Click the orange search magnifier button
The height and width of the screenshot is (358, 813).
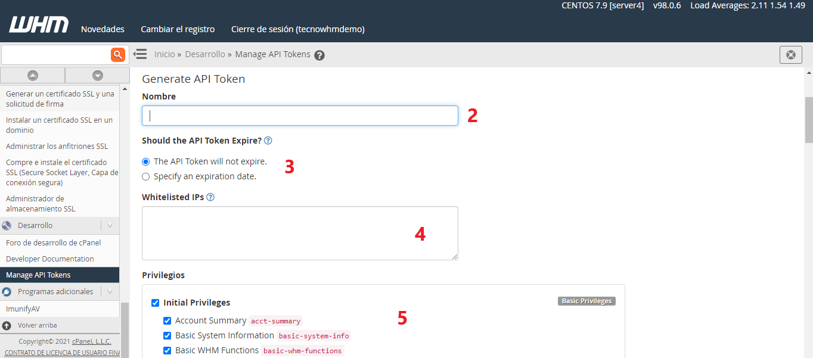[118, 55]
